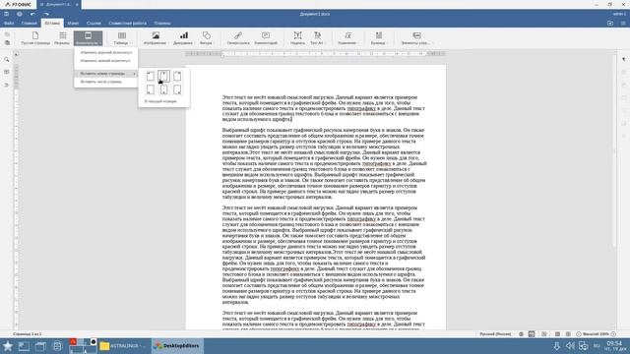Open the Таблица (Table) insert dropdown

click(x=122, y=38)
